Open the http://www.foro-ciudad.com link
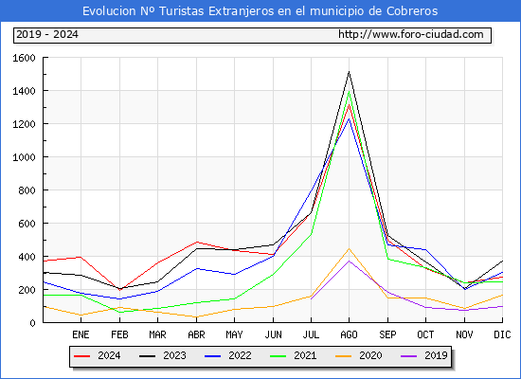The width and height of the screenshot is (521, 379). click(x=411, y=34)
